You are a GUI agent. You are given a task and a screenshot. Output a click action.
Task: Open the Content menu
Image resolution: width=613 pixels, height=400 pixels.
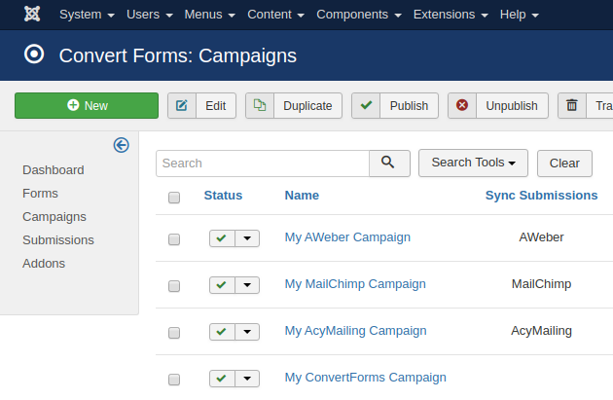275,15
